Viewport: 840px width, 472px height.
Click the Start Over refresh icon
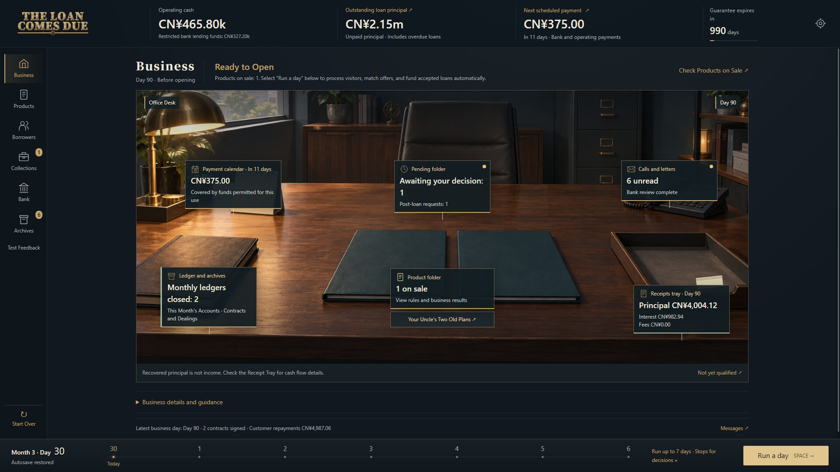[x=24, y=414]
